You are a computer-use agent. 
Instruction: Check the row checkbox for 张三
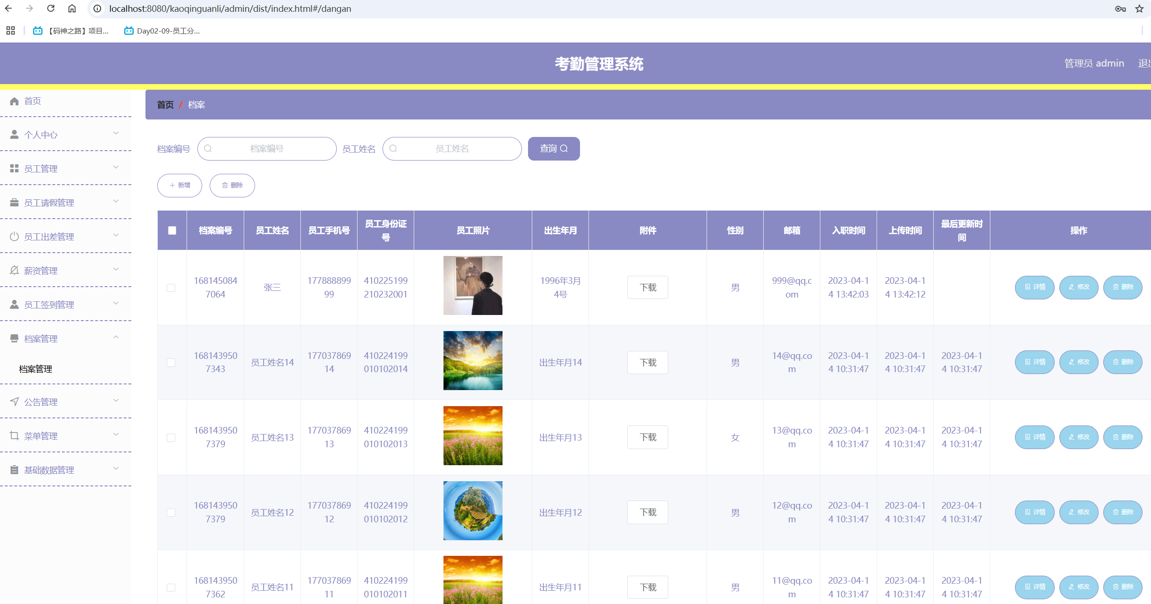click(171, 288)
